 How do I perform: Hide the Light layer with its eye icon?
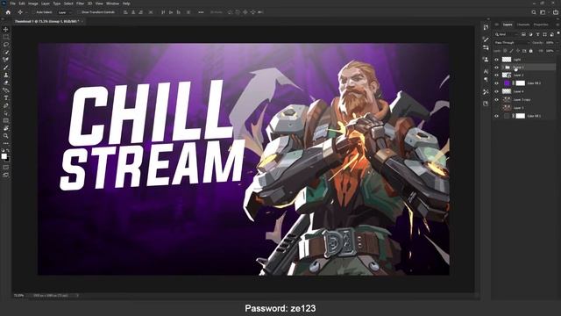[x=497, y=60]
